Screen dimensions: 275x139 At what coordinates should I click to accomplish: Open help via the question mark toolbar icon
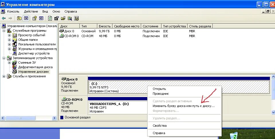(35, 18)
